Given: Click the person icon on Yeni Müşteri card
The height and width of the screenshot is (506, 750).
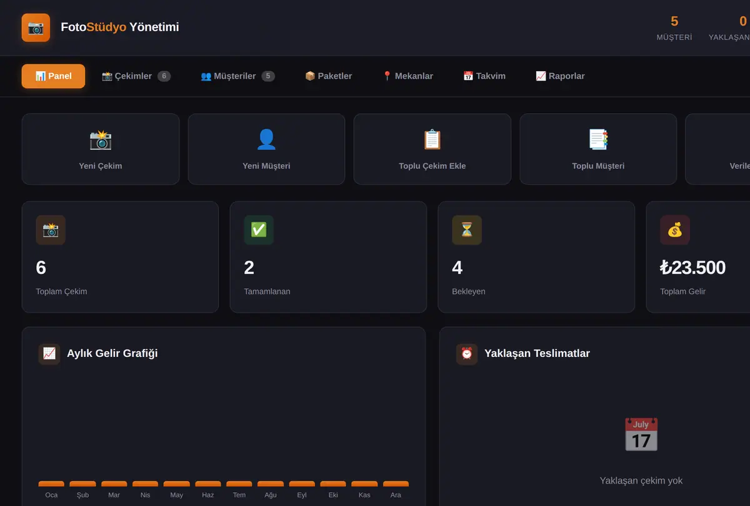Looking at the screenshot, I should [266, 139].
